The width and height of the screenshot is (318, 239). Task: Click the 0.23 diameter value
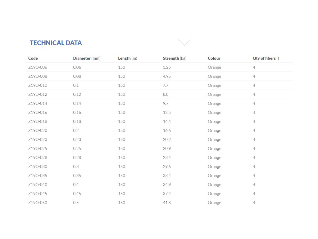coord(77,139)
